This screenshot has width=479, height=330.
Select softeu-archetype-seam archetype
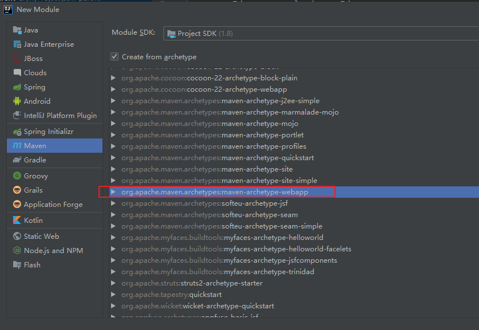[x=294, y=215]
